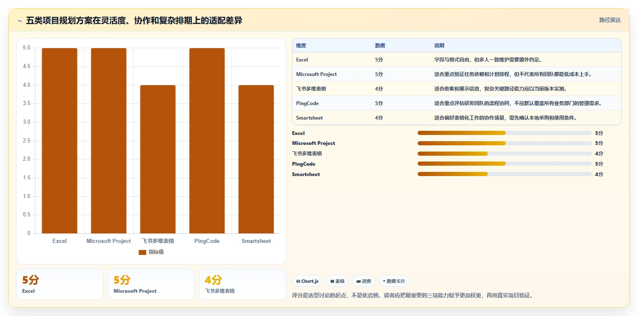Click the 数据卡片 tag chip
This screenshot has width=638, height=316.
pyautogui.click(x=393, y=281)
